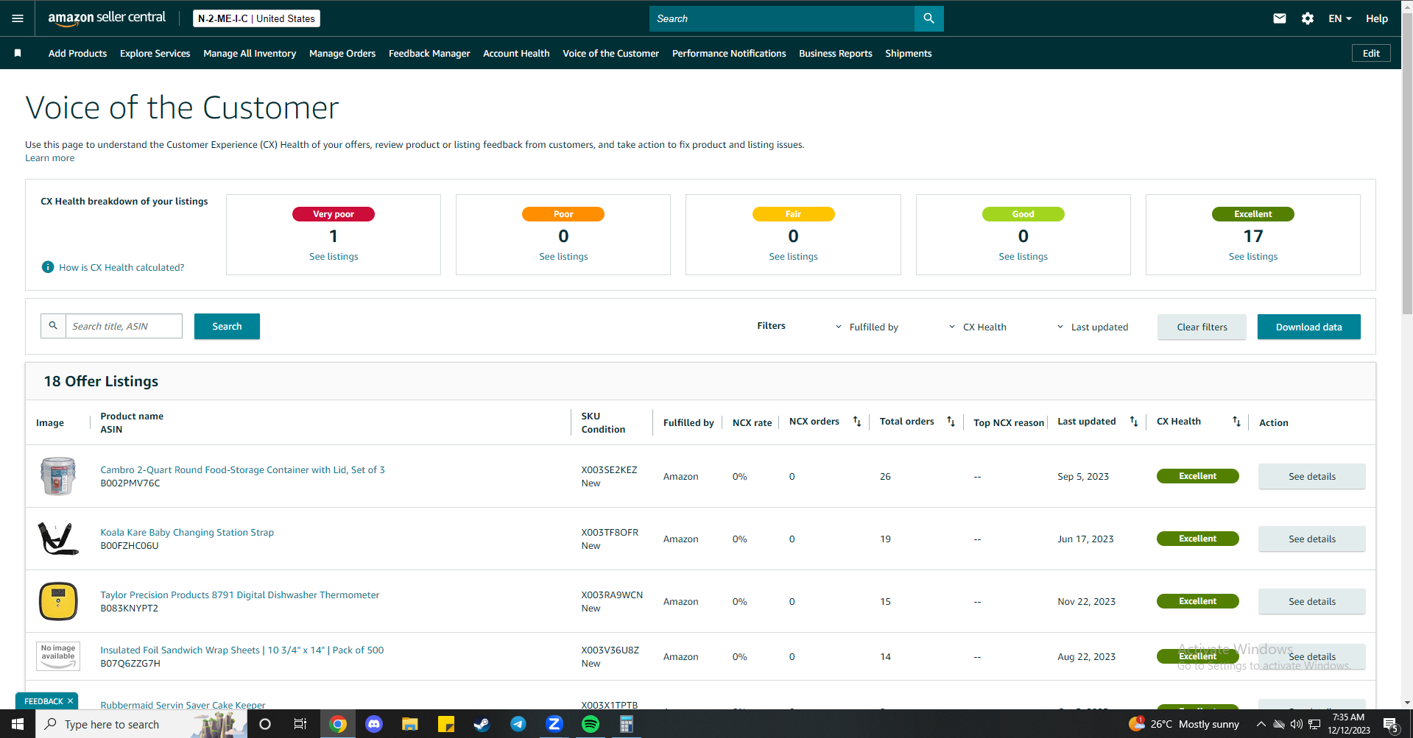
Task: Click the Edit navigation button
Action: pos(1371,53)
